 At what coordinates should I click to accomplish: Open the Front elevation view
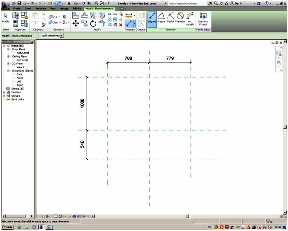click(x=20, y=78)
